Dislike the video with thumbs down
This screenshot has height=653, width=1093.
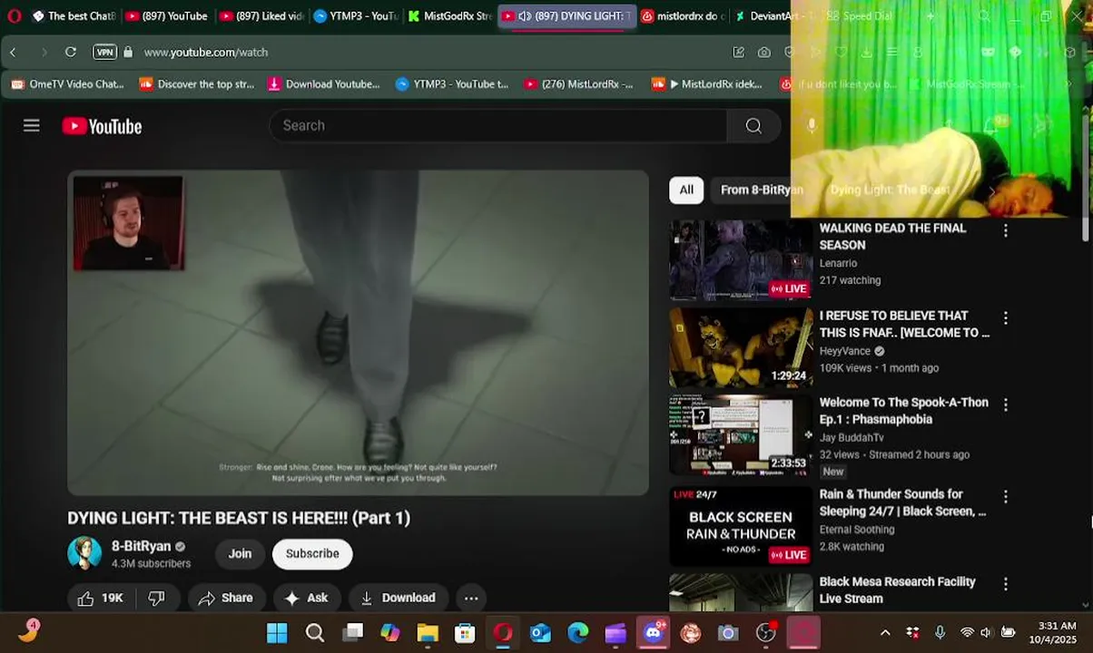156,598
